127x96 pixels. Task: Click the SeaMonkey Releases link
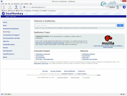pyautogui.click(x=89, y=54)
